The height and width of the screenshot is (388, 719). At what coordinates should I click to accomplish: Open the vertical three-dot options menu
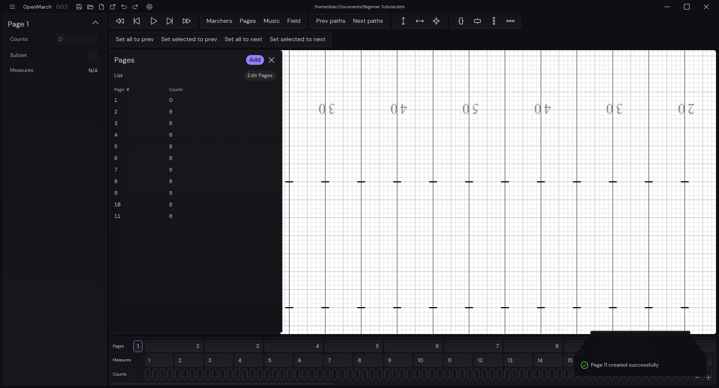pos(494,21)
